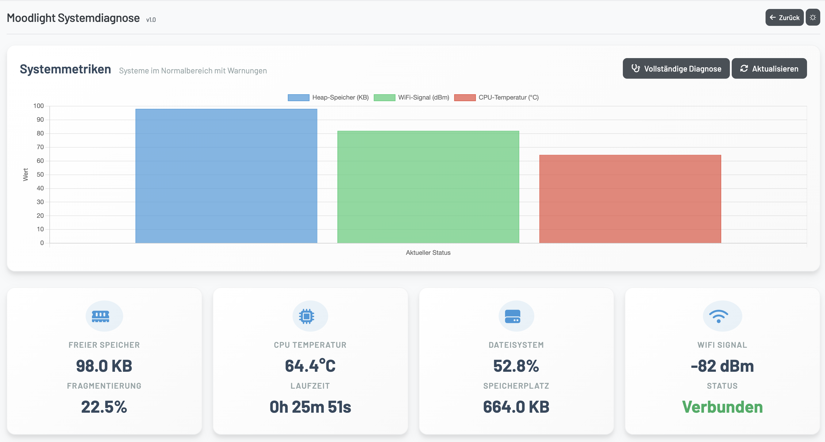The height and width of the screenshot is (442, 825).
Task: Click the green WiFi-Signal legend swatch
Action: pos(384,97)
